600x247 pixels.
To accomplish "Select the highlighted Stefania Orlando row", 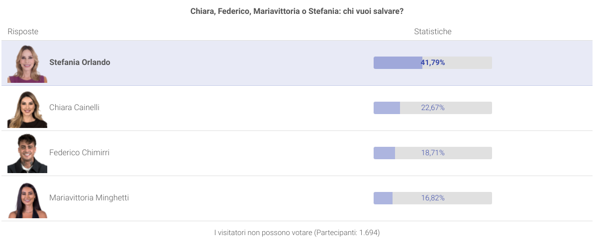I will [297, 63].
